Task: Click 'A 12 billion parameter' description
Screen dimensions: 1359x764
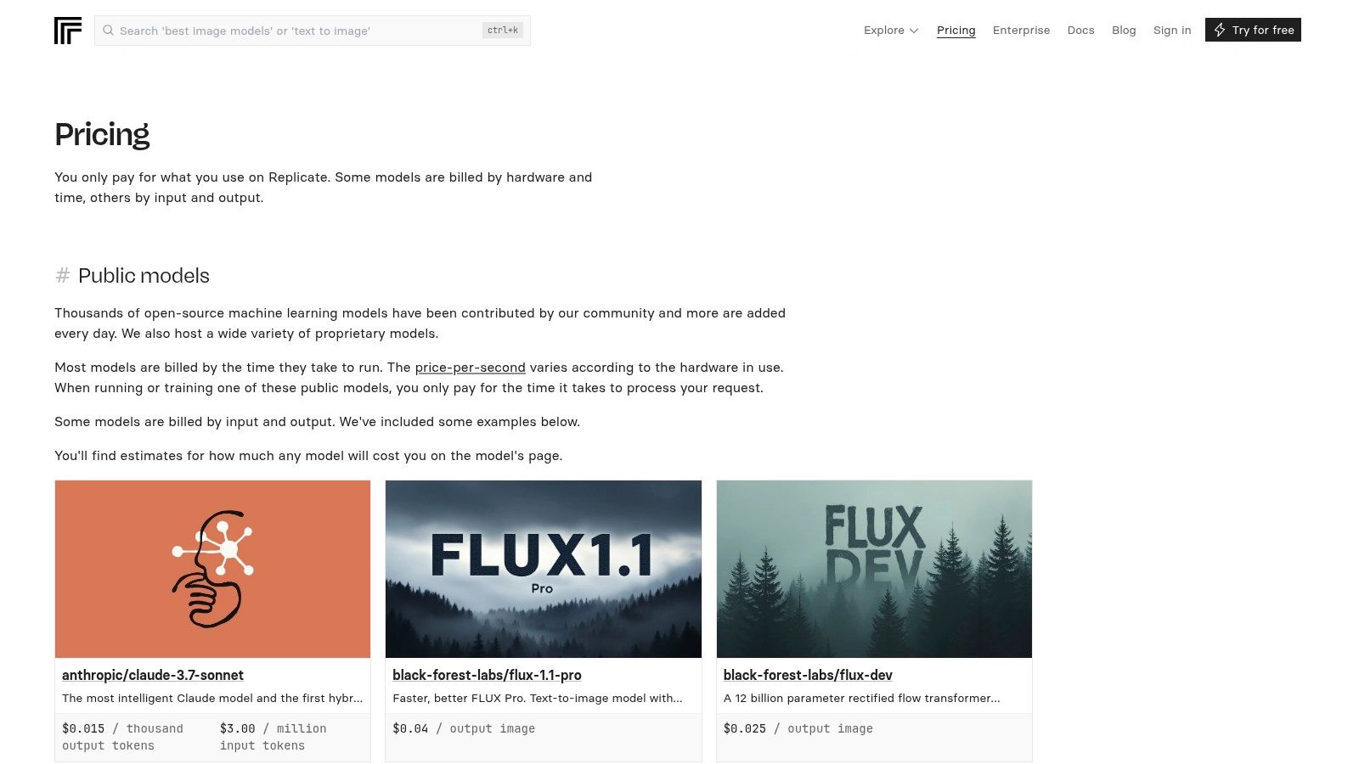Action: [862, 698]
